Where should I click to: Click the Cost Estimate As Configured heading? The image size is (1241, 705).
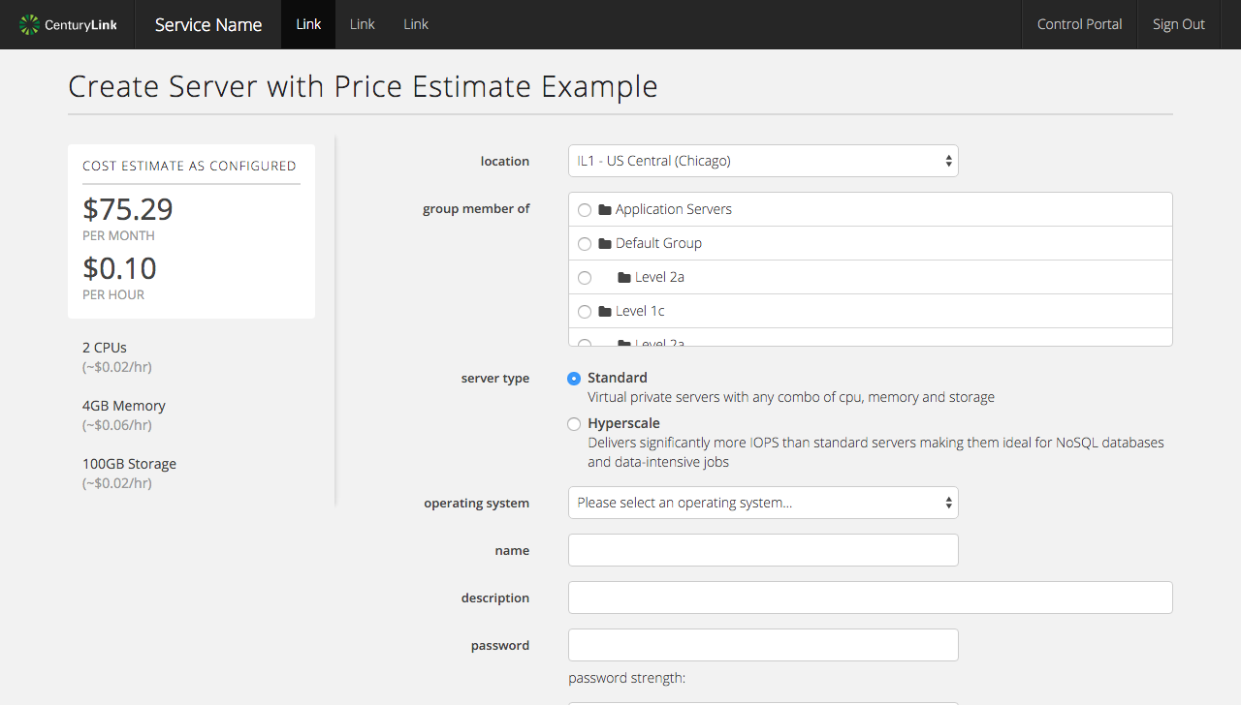click(x=189, y=166)
